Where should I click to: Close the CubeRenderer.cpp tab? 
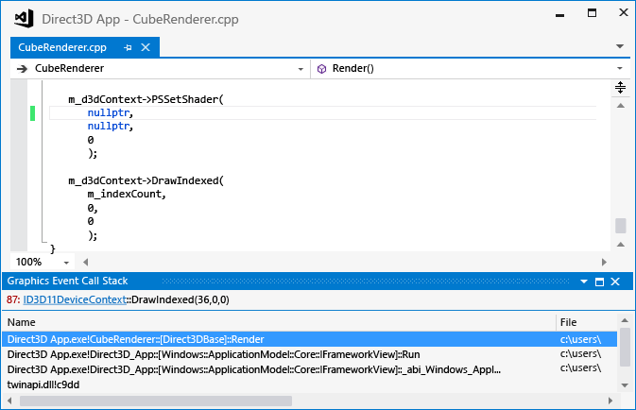pyautogui.click(x=146, y=47)
